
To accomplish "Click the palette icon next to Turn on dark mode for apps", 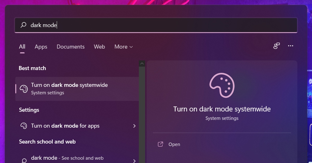I will (x=24, y=126).
